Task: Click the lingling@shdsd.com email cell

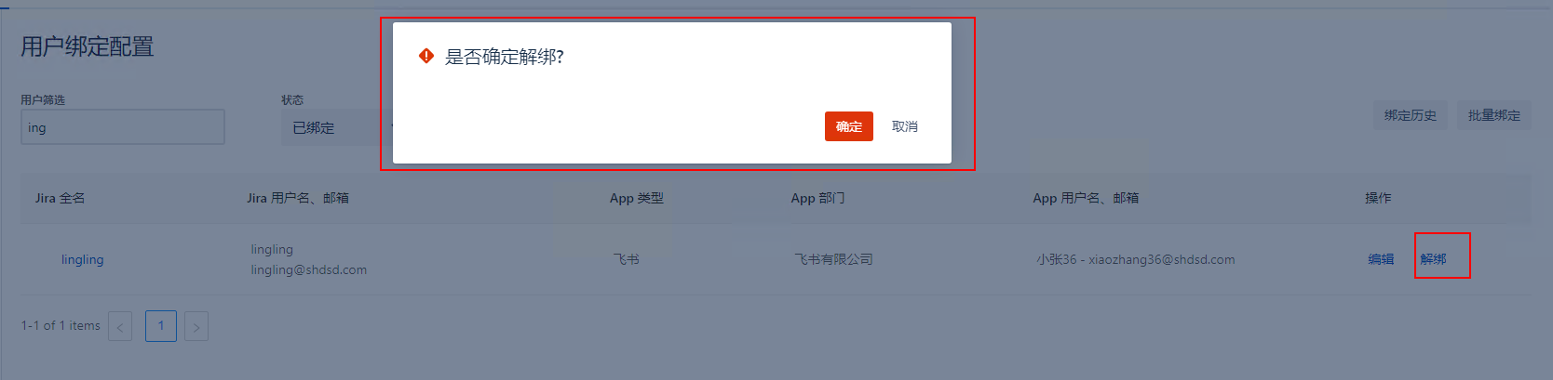Action: 308,269
